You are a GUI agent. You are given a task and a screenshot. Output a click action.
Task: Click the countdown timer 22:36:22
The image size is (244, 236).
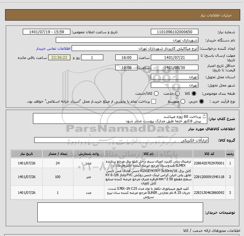59,57
